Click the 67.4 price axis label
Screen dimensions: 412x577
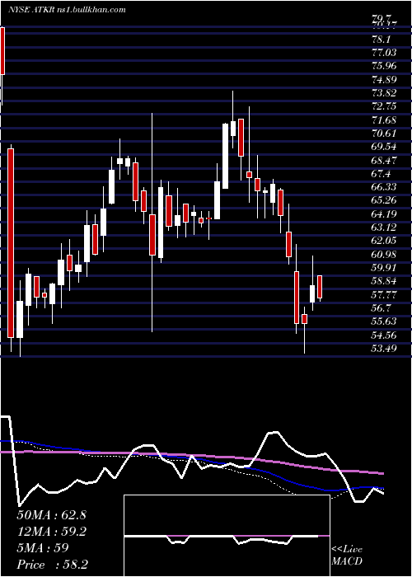382,174
